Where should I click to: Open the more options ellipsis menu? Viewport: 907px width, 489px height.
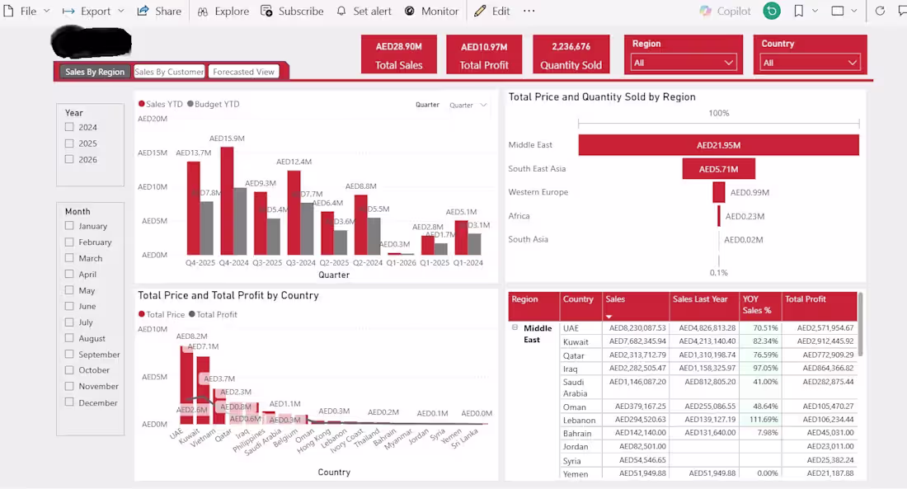(x=529, y=11)
